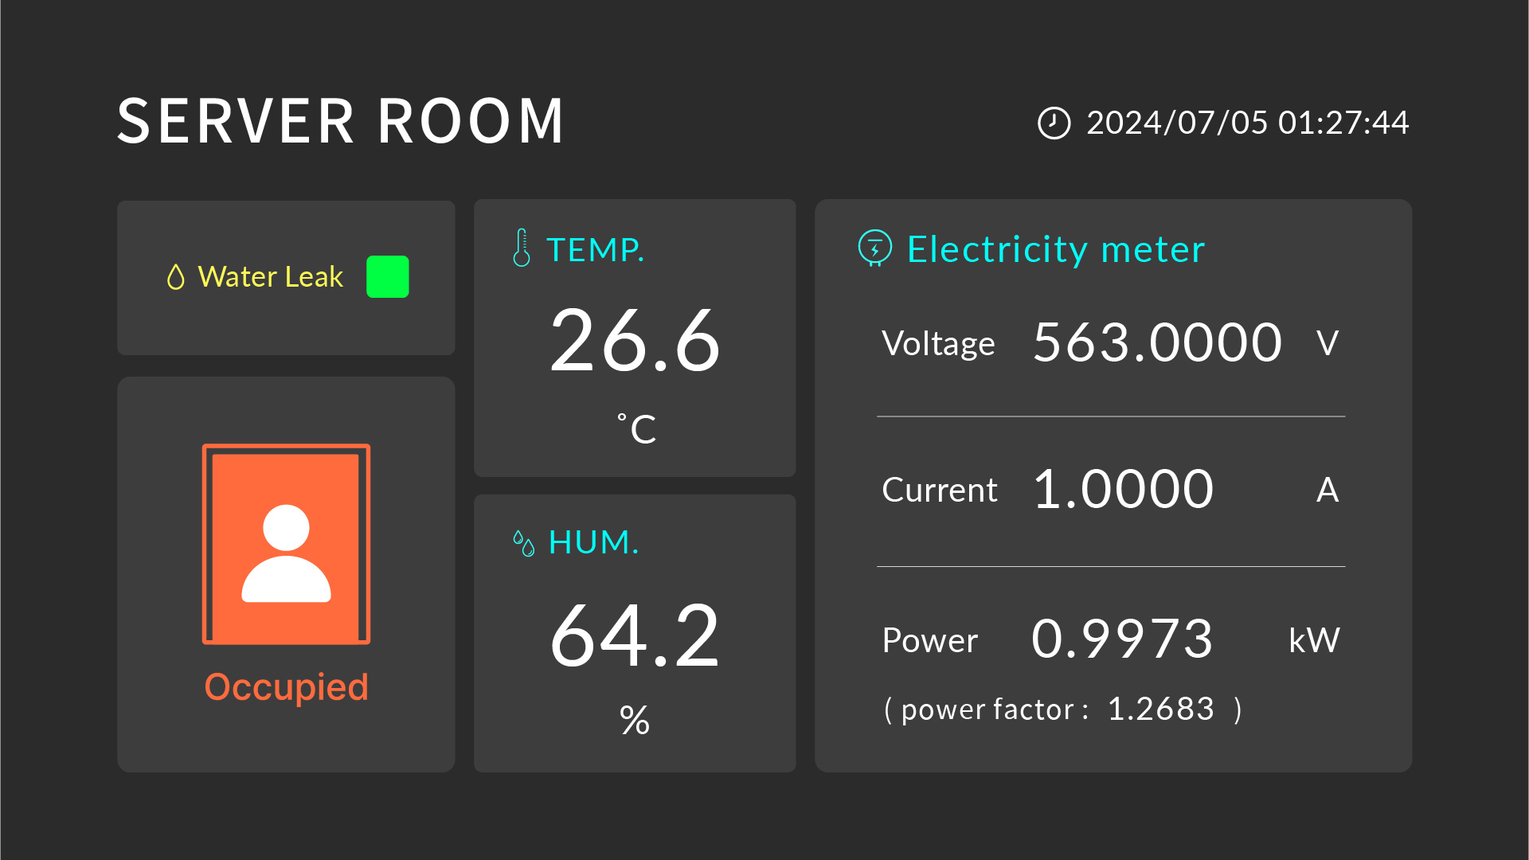The height and width of the screenshot is (860, 1529).
Task: Select the Water Leak label
Action: [x=270, y=277]
